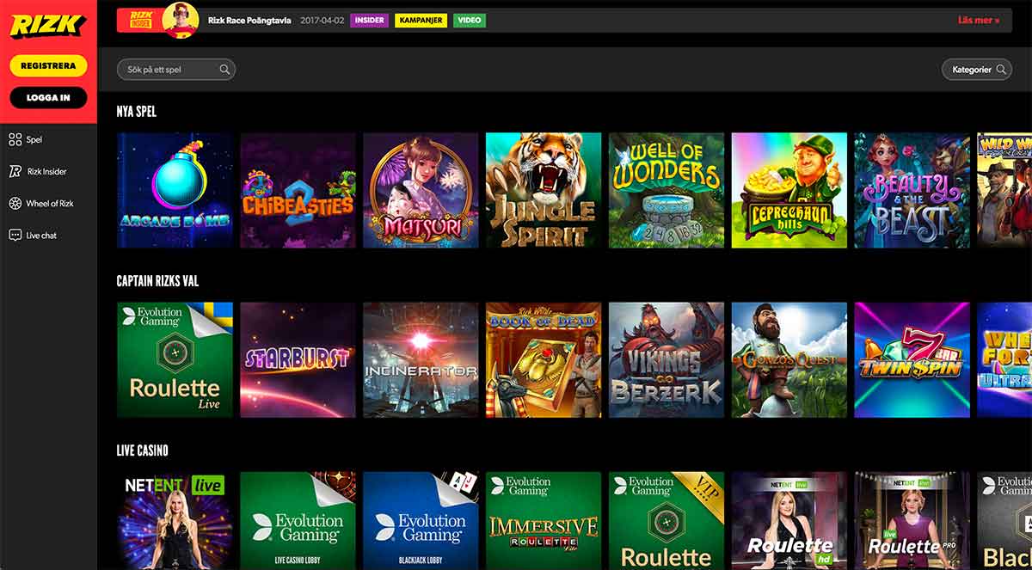Viewport: 1032px width, 570px height.
Task: Open the Evolution Blackjack Lobby tile
Action: [x=421, y=521]
